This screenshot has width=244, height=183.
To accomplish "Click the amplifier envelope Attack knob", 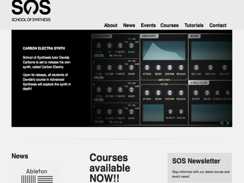I will pos(147,67).
